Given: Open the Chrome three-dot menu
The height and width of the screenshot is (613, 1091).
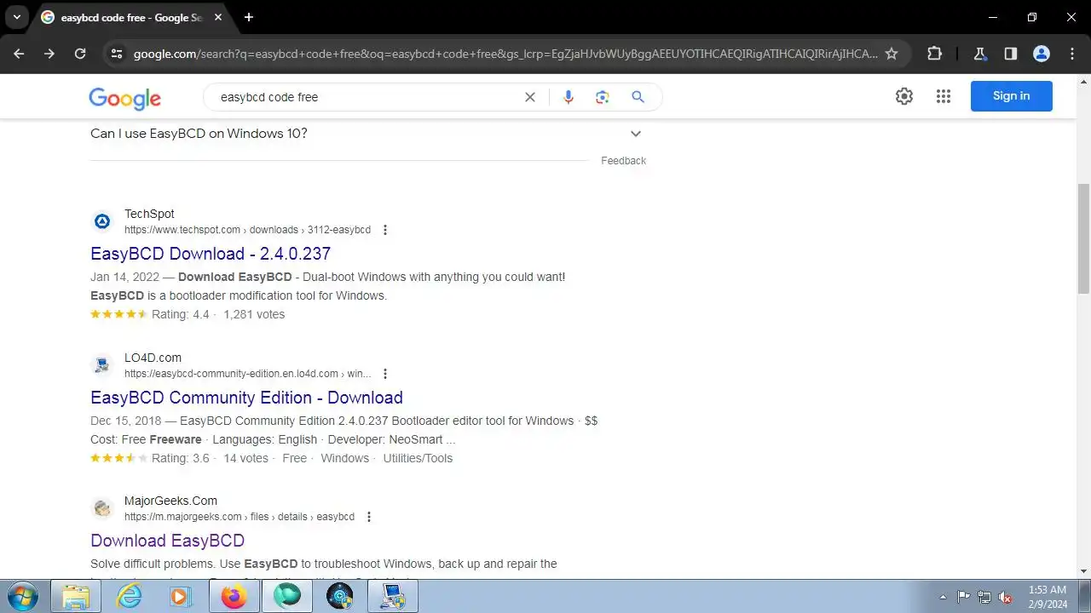Looking at the screenshot, I should pos(1071,54).
